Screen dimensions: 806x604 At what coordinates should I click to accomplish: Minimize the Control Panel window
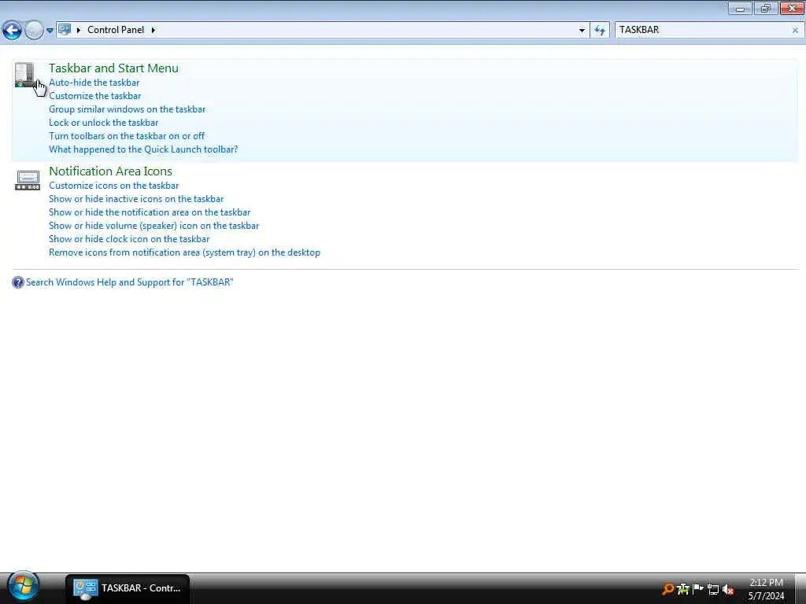(x=740, y=8)
